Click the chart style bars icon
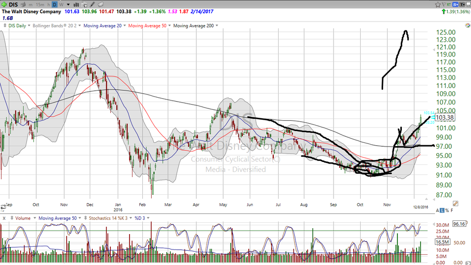The width and height of the screenshot is (471, 265). [x=77, y=4]
